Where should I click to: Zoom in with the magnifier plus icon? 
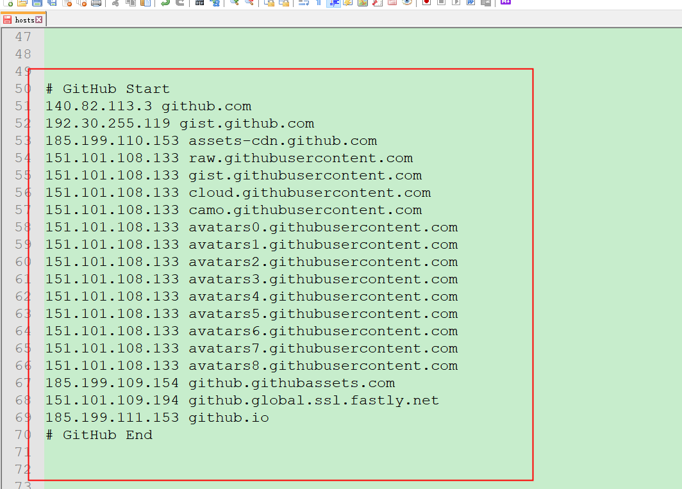(235, 2)
